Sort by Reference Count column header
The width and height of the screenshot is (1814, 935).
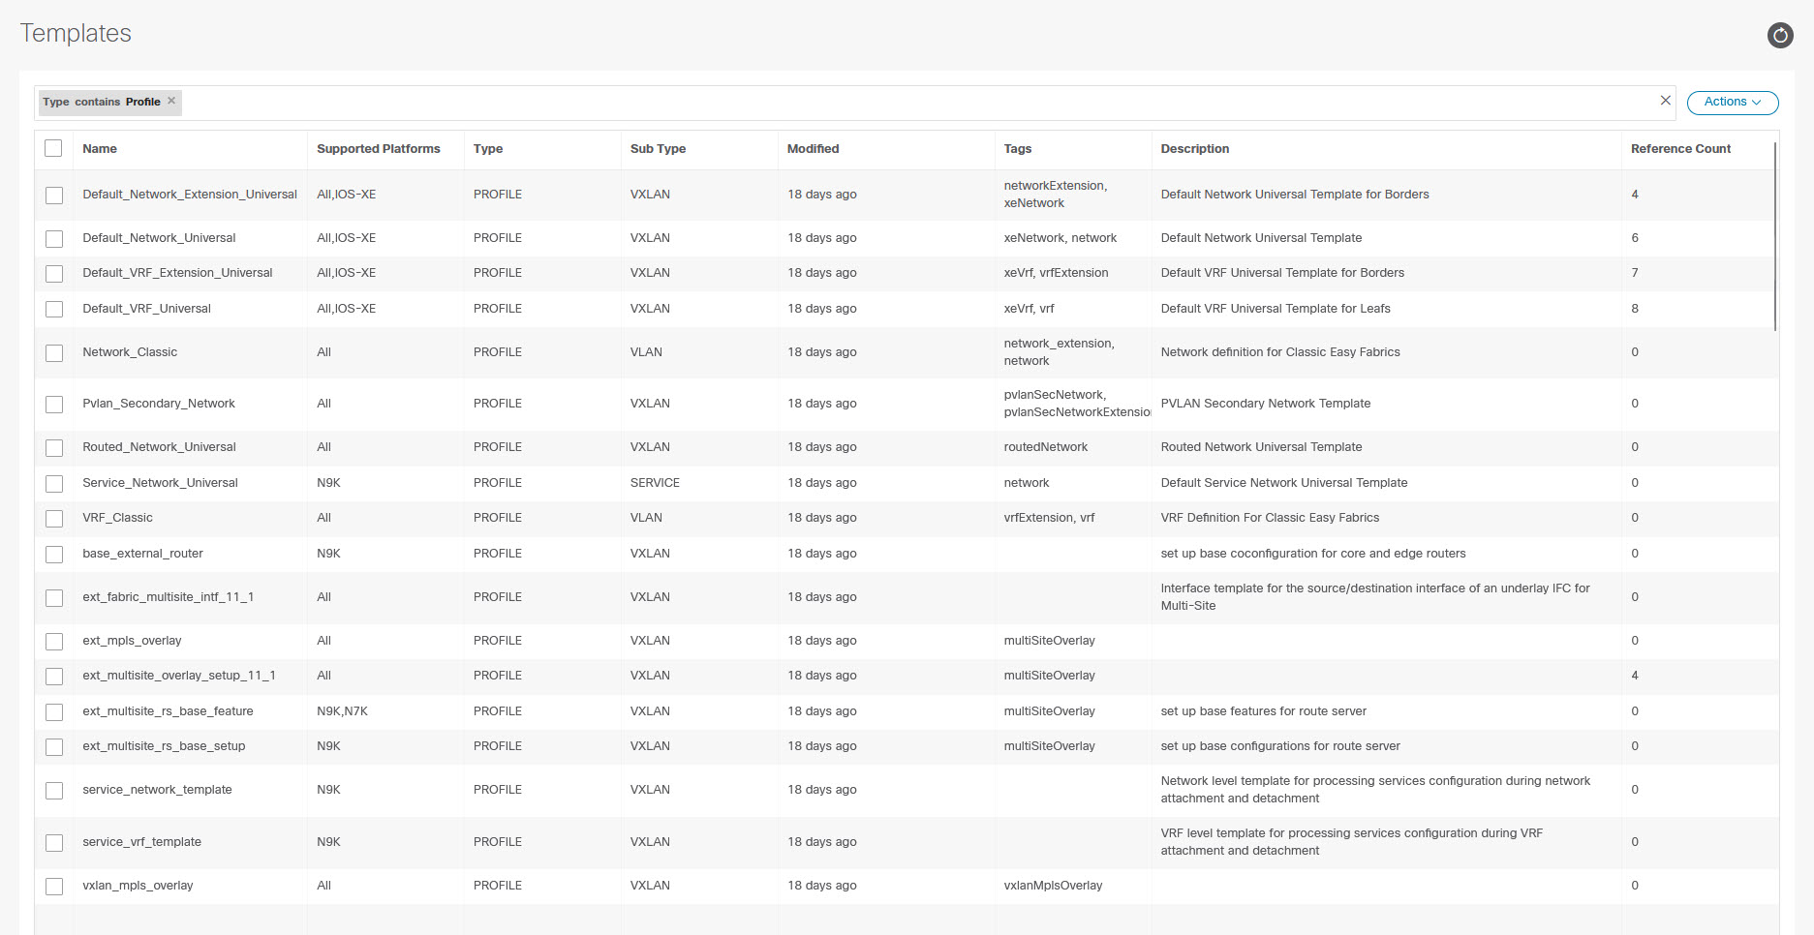point(1680,149)
